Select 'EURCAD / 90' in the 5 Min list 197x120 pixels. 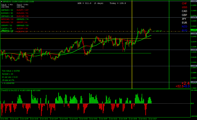click(x=23, y=16)
